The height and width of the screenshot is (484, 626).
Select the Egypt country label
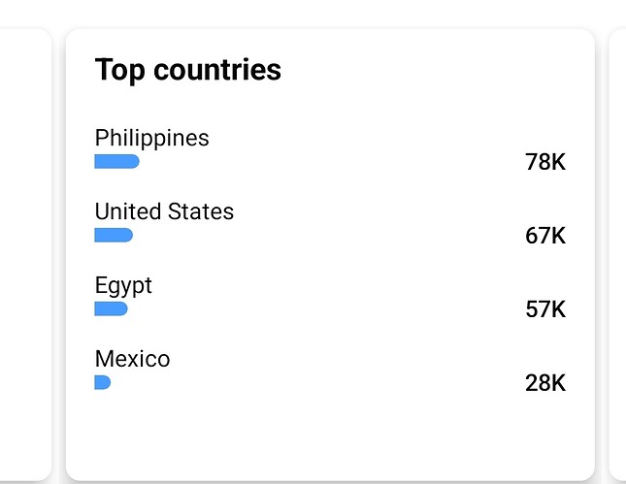click(x=123, y=286)
